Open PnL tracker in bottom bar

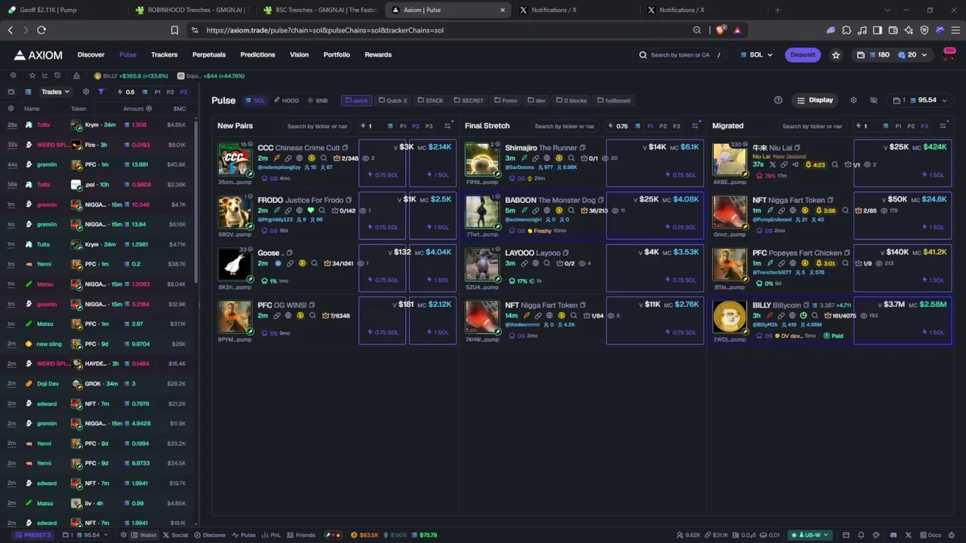tap(271, 535)
